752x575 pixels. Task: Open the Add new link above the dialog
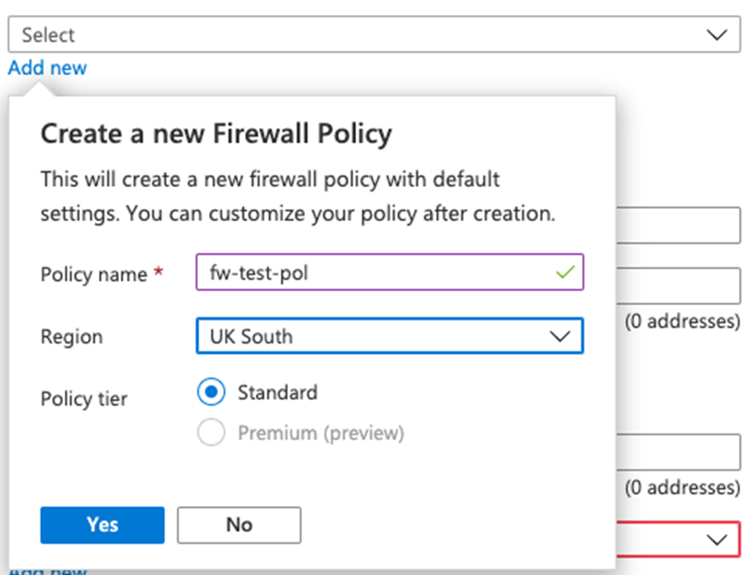(46, 68)
